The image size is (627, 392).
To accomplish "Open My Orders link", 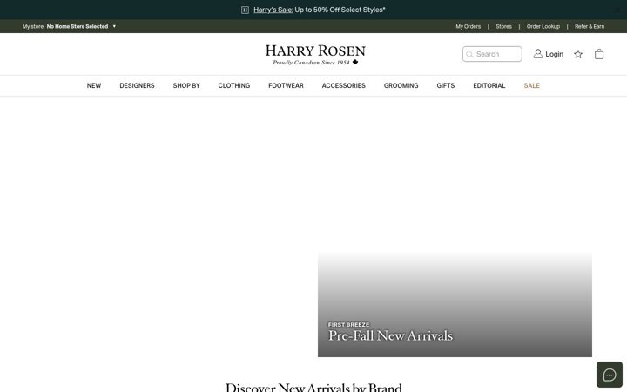I will click(468, 26).
